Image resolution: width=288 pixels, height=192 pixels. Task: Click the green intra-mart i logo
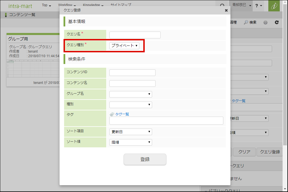(274, 6)
